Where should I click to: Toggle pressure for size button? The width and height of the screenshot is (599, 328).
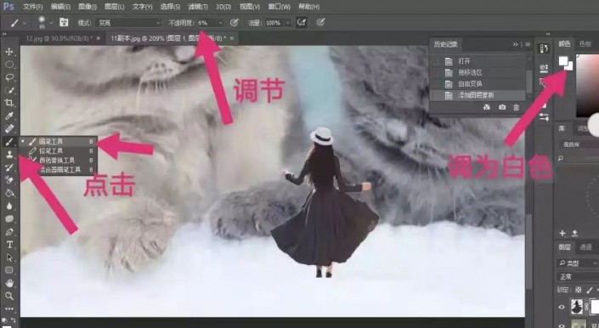point(320,23)
